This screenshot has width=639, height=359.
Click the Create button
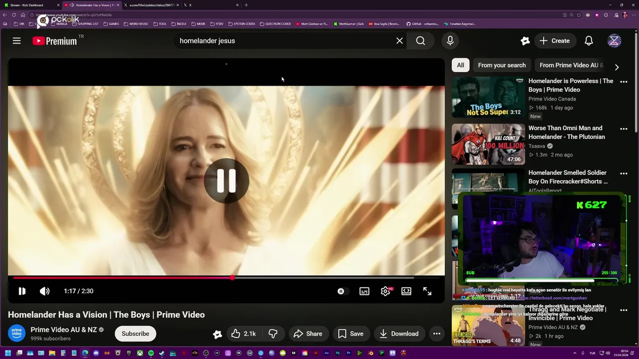pos(555,41)
